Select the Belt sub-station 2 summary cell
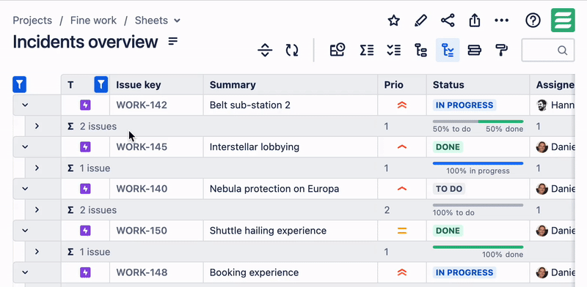Viewport: 587px width, 287px height. pos(291,105)
